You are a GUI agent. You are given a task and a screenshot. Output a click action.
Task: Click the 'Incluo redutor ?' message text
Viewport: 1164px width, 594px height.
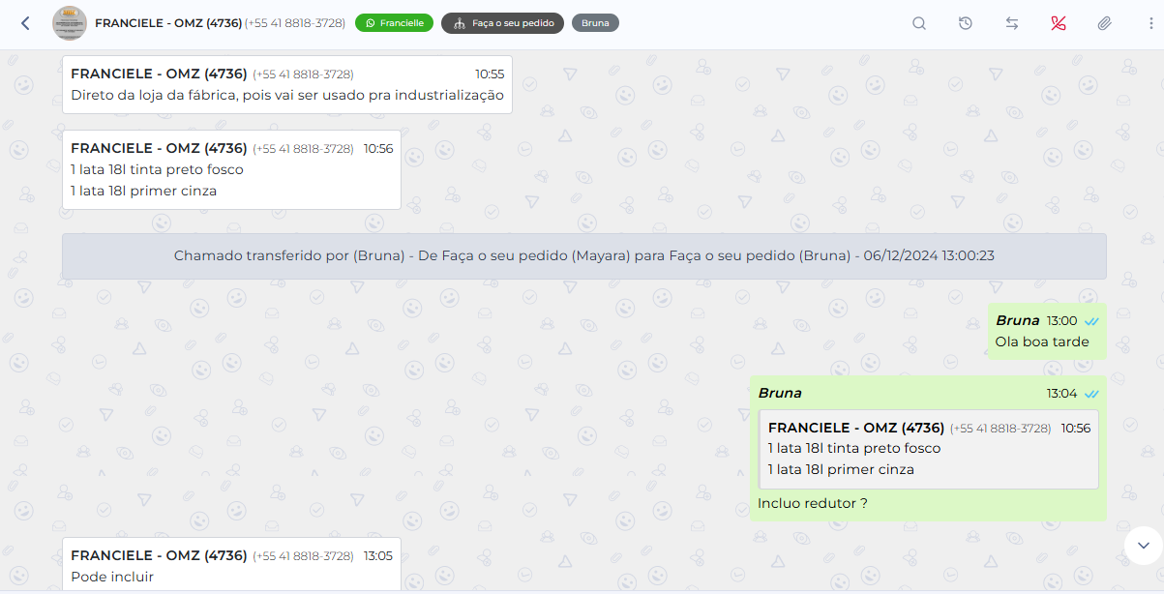(x=813, y=503)
